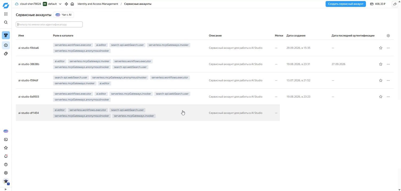Favorite the ai-studio-38638b account with star
Screen dimensions: 401x191
(x=381, y=64)
